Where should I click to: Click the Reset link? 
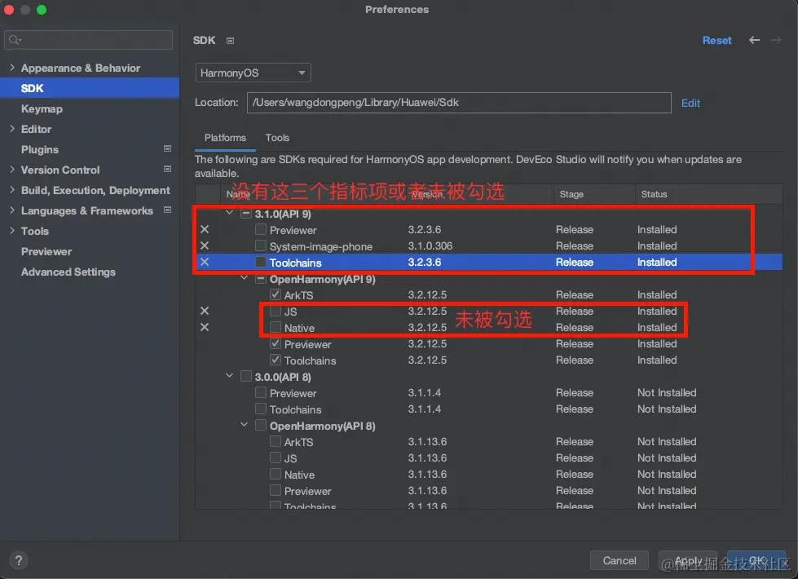pos(716,40)
